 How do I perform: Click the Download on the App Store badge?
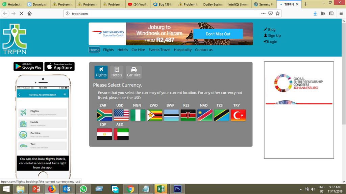(59, 66)
